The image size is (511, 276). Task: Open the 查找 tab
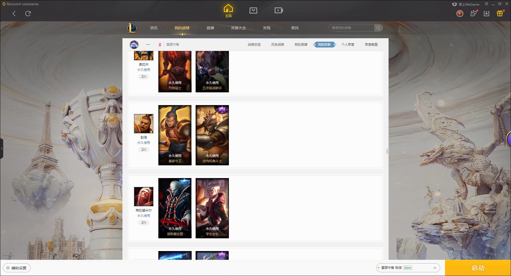295,28
